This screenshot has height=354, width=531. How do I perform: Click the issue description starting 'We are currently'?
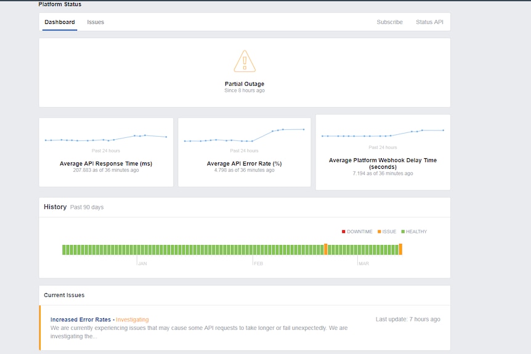199,332
